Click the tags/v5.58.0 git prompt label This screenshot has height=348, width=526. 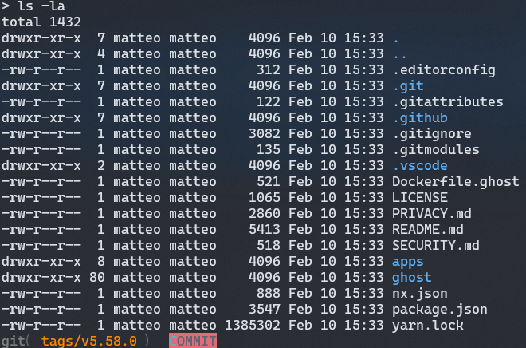click(89, 341)
